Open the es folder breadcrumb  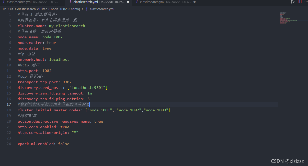point(12,9)
